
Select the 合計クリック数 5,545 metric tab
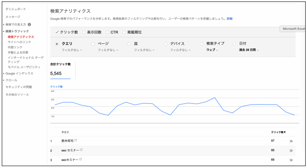point(60,71)
